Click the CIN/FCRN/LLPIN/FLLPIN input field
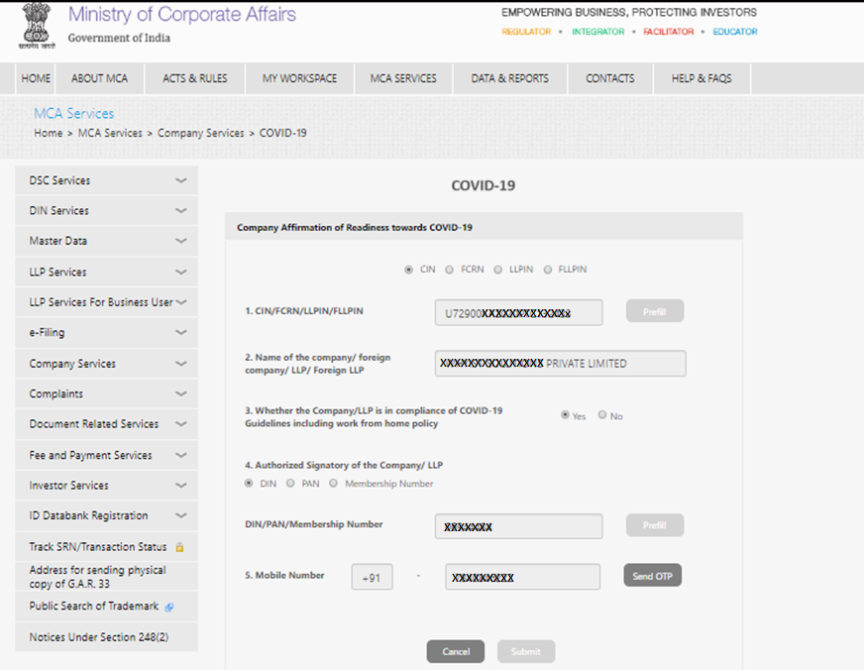The width and height of the screenshot is (864, 670). tap(518, 313)
